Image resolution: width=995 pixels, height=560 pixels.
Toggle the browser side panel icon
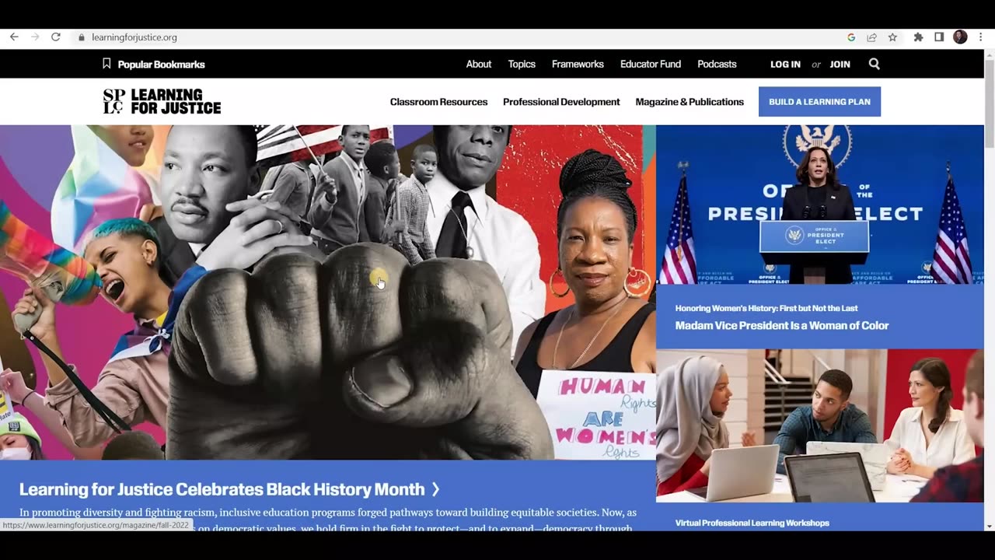(x=939, y=37)
